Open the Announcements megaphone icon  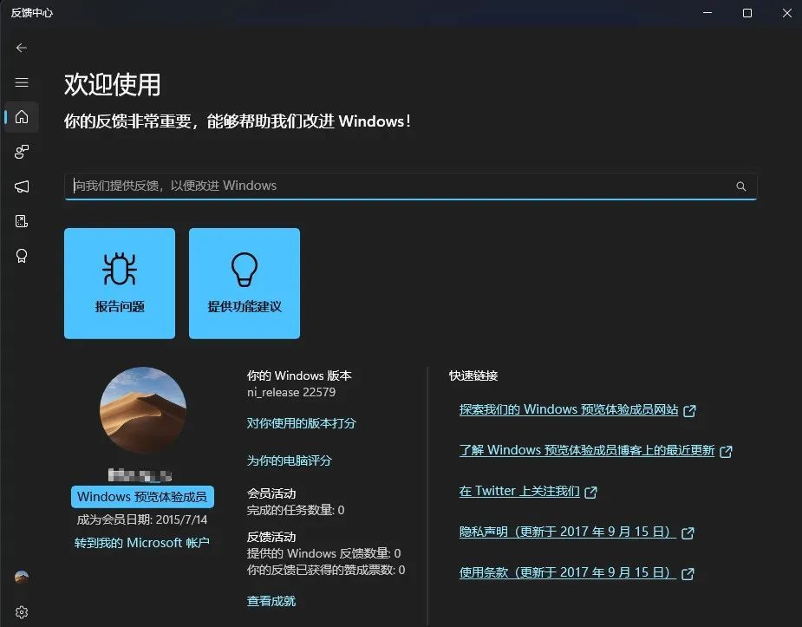(22, 186)
